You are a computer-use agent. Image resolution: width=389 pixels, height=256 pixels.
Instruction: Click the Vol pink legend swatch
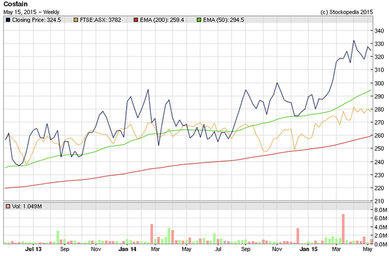click(8, 206)
